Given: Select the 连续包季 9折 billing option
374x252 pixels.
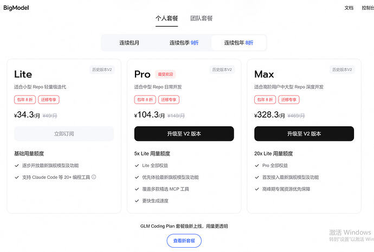Looking at the screenshot, I should point(184,43).
